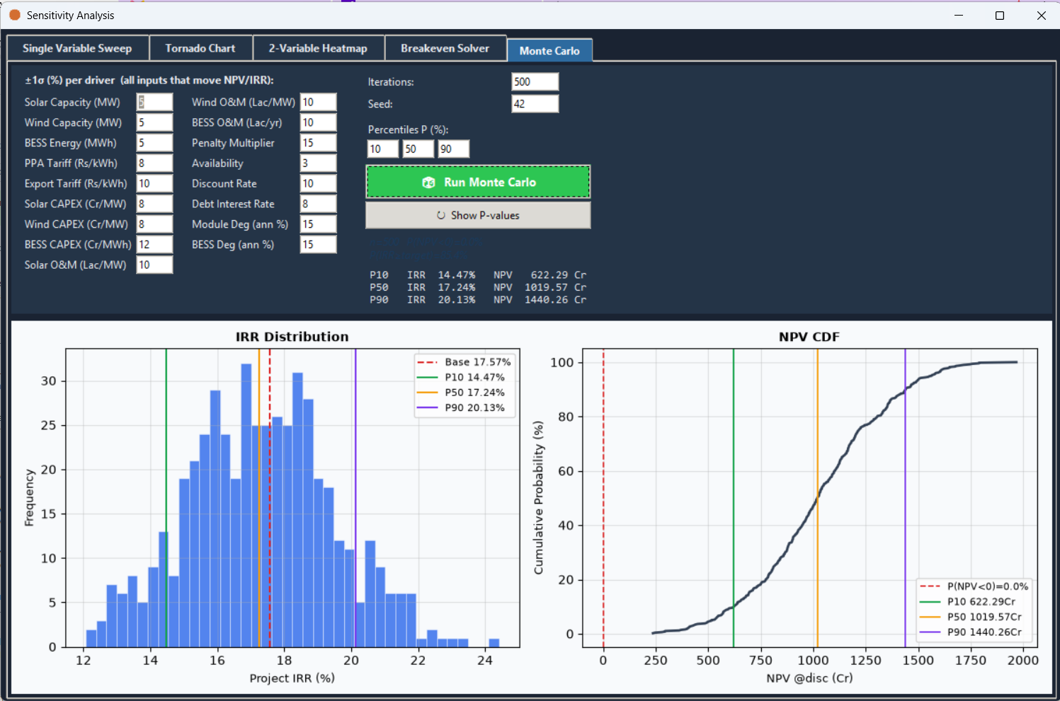Click the Run Monte Carlo button
Screen dimensions: 1060x701
pyautogui.click(x=478, y=182)
